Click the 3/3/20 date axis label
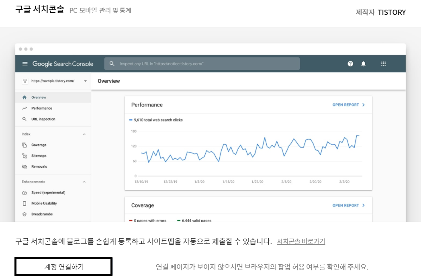 coord(344,182)
